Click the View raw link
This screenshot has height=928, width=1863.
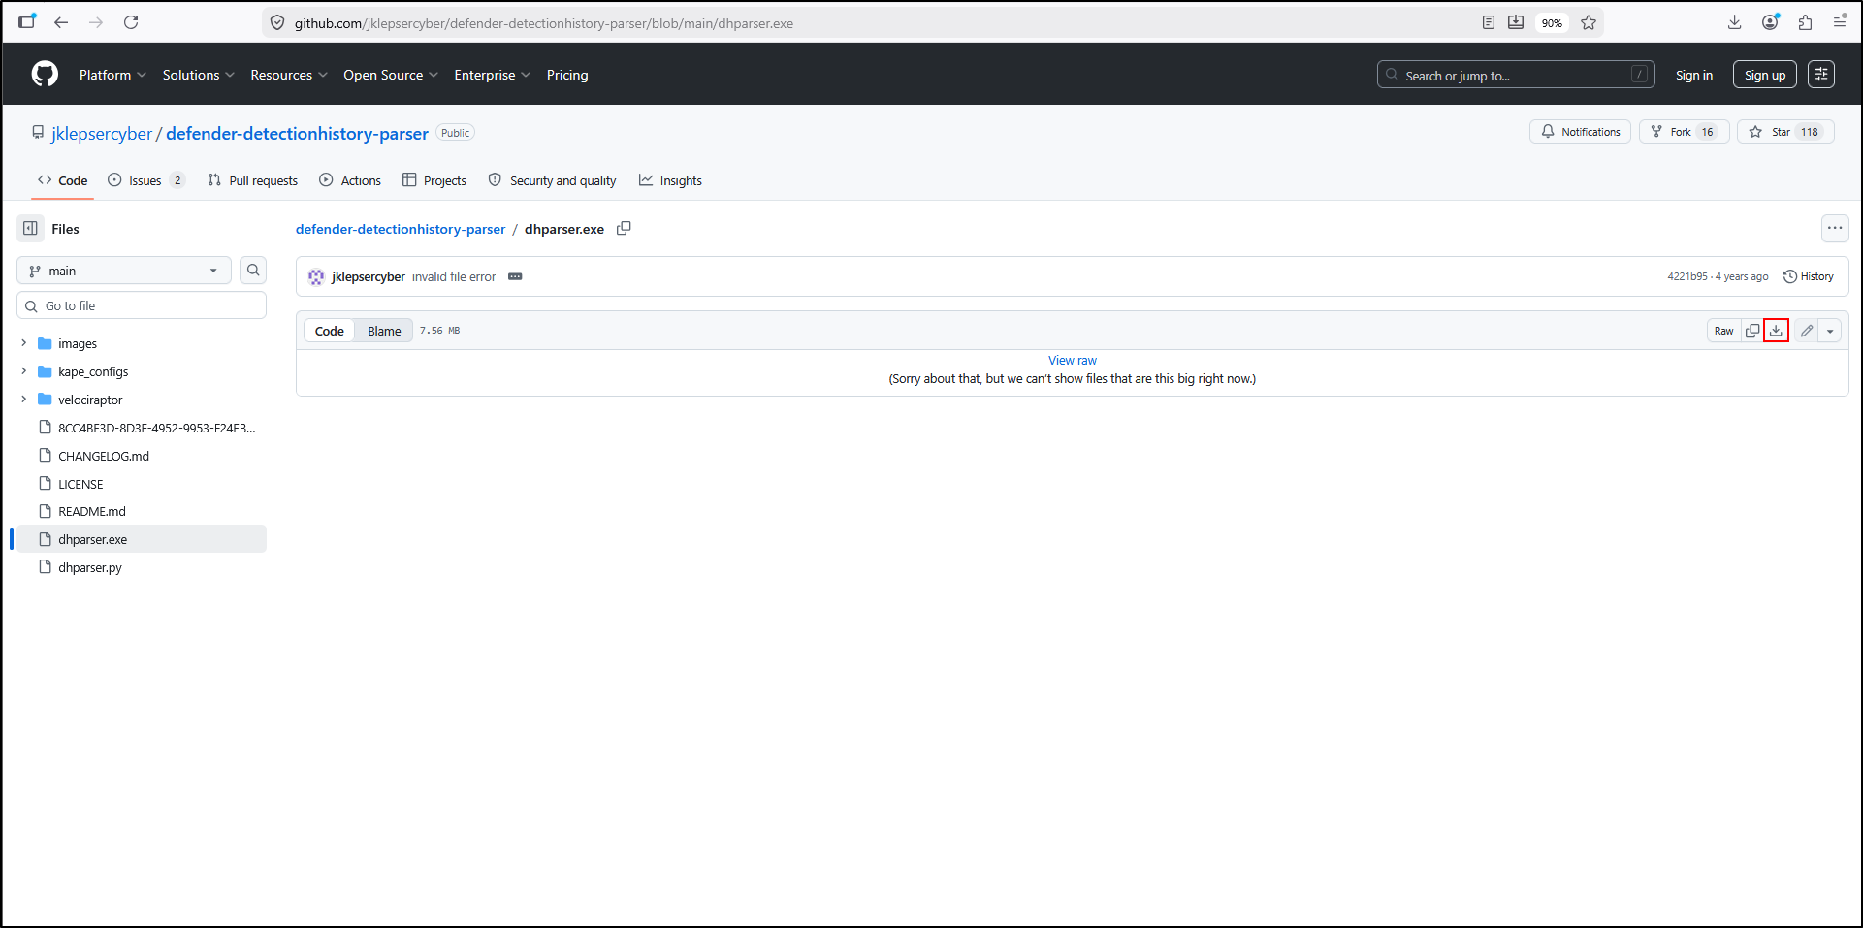(x=1072, y=361)
